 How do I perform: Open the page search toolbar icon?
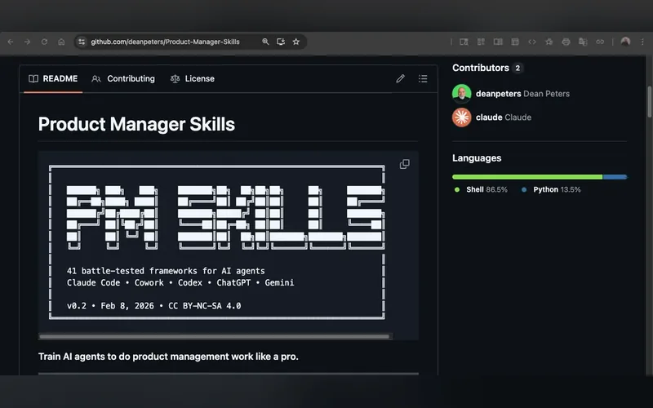tap(464, 42)
